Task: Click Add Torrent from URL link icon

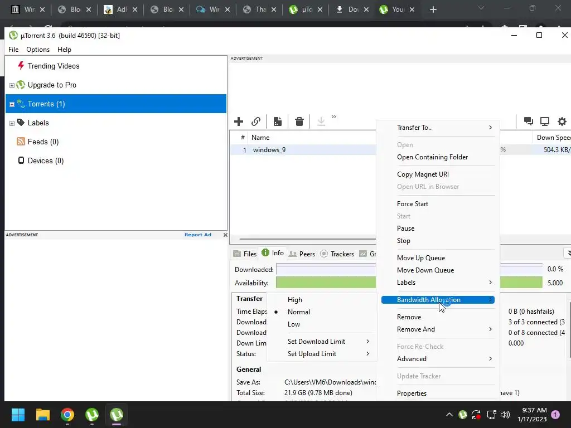Action: click(256, 121)
